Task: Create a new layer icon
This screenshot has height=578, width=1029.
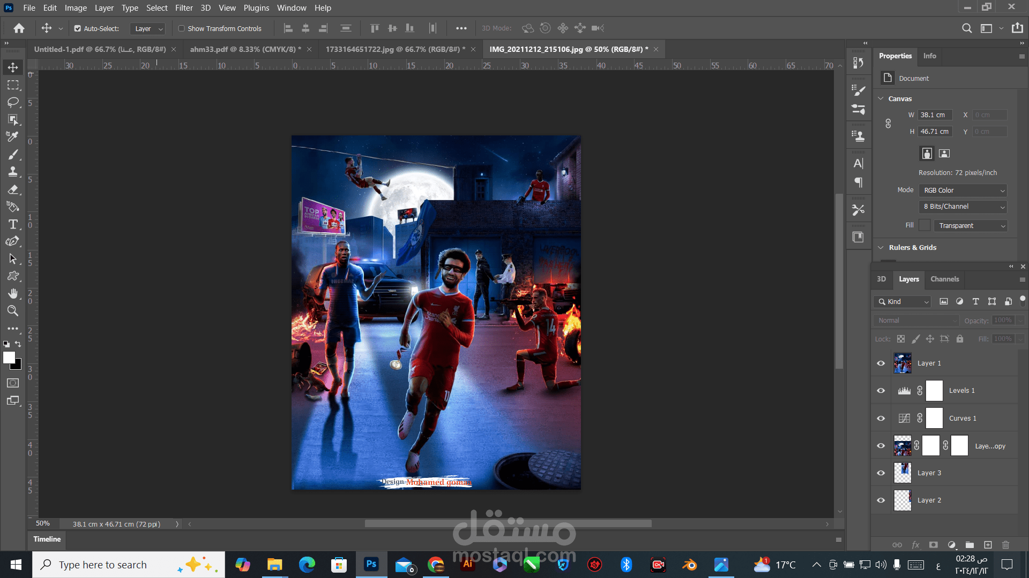Action: click(988, 545)
